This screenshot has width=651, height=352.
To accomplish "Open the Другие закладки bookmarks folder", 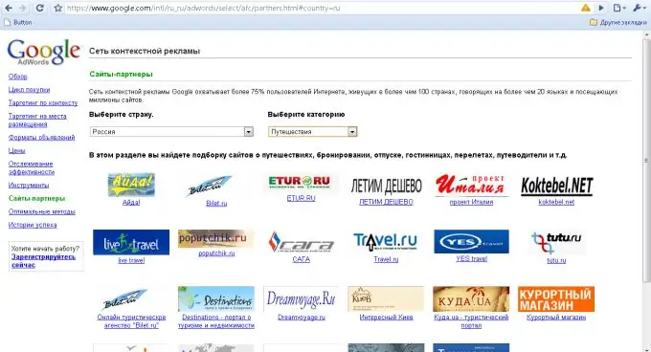I will pyautogui.click(x=617, y=22).
